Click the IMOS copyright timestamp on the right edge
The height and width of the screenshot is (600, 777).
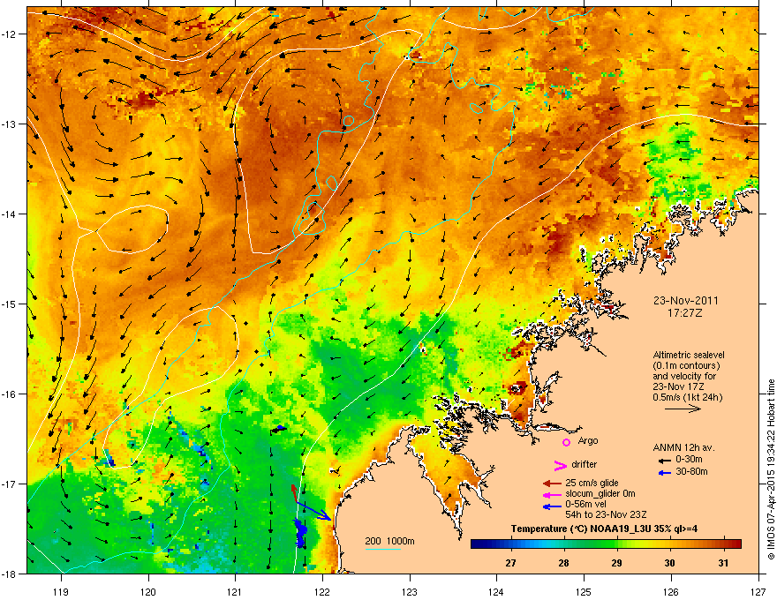pos(771,469)
